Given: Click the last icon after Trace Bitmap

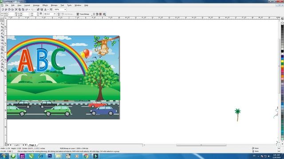Looking at the screenshot, I should pyautogui.click(x=104, y=14).
